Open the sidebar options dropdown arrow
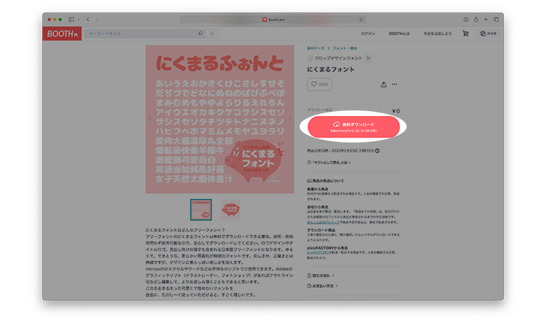Image resolution: width=546 pixels, height=318 pixels. tap(78, 20)
